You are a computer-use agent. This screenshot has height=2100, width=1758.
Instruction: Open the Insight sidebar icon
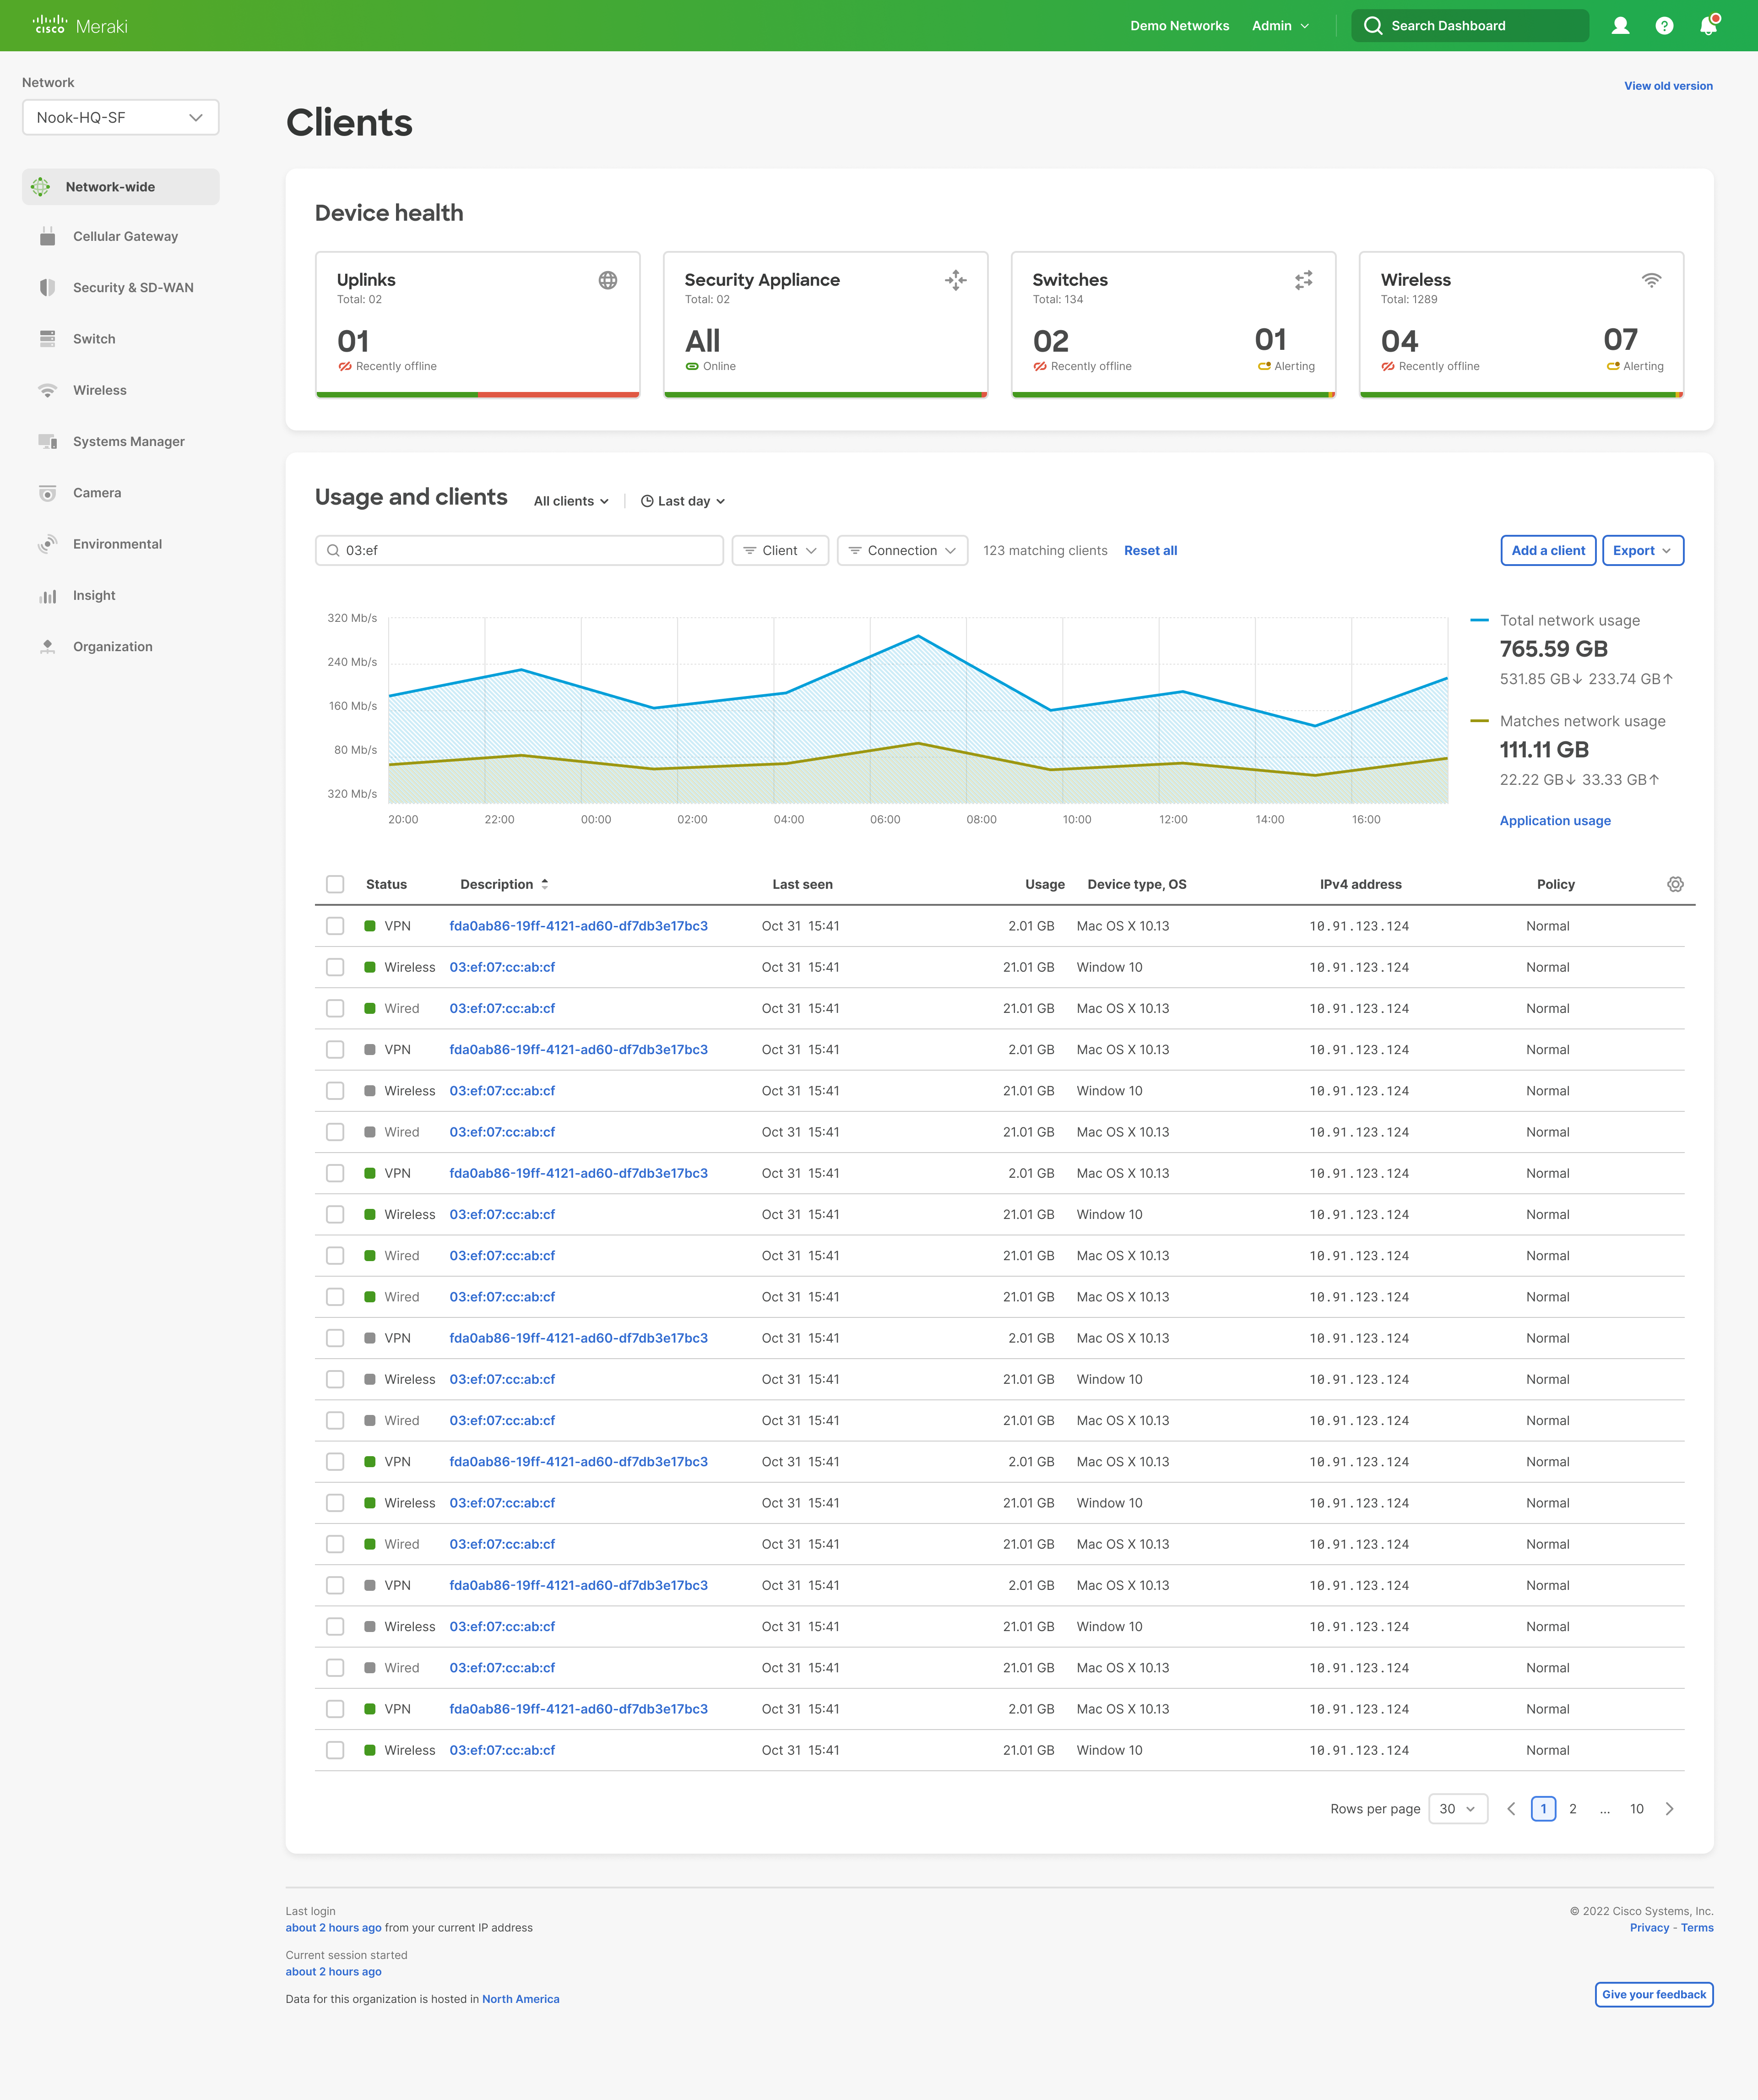tap(48, 595)
